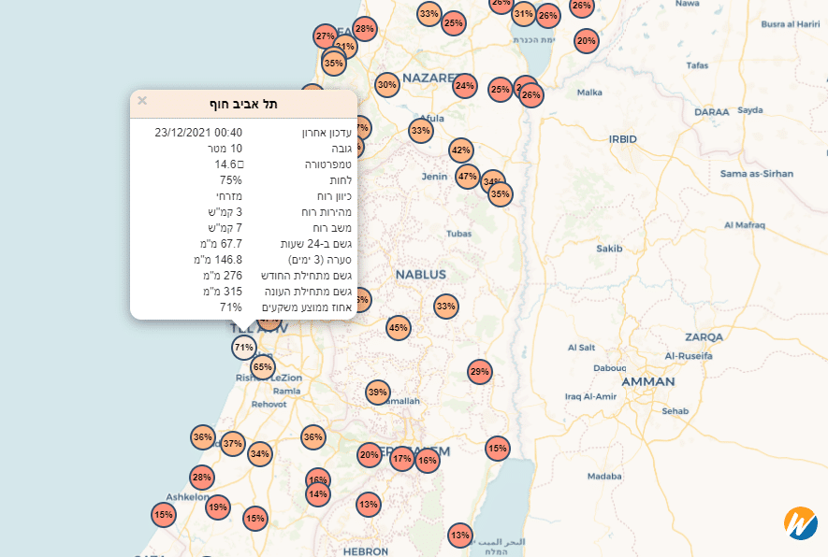Open the 39% marker near Ramallah

(x=378, y=393)
